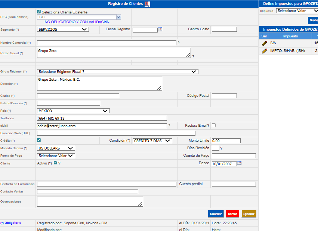Enable the Factura Email checkbox
318x231 pixels.
click(214, 125)
